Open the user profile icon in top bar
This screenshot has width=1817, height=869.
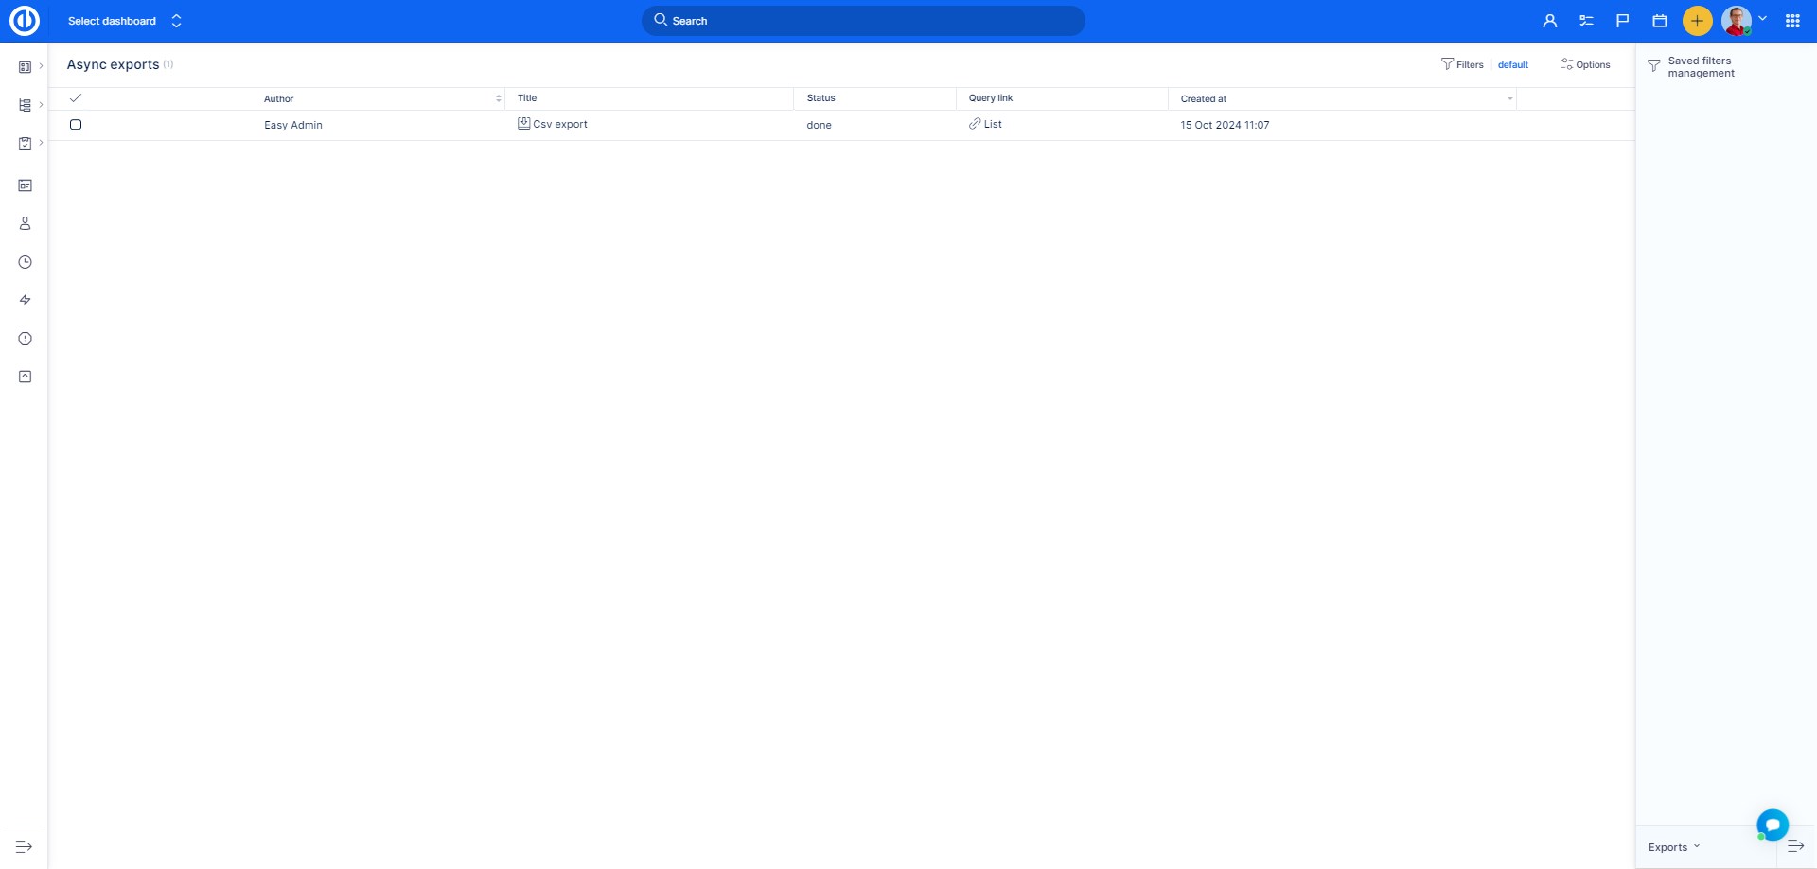(x=1549, y=21)
